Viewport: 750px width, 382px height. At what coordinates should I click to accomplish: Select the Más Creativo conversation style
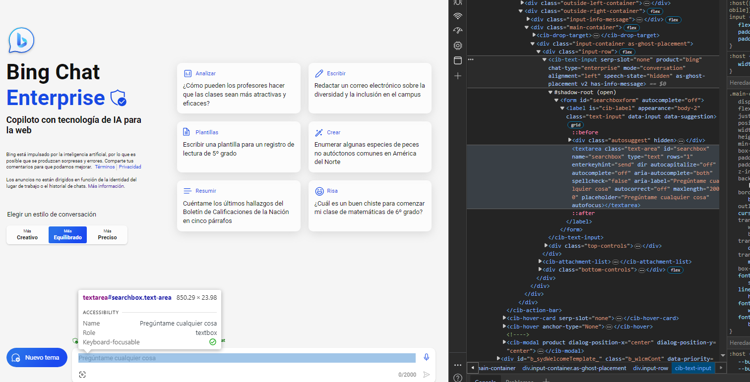pyautogui.click(x=27, y=235)
